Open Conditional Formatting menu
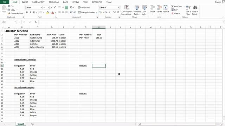Screen dimensions: 225x126 (127, 10)
